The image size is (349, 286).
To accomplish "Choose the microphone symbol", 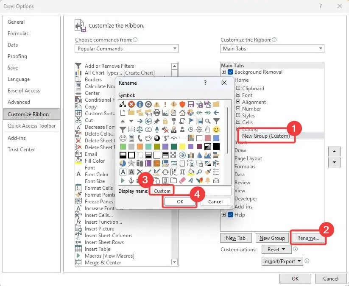I will [x=157, y=129].
